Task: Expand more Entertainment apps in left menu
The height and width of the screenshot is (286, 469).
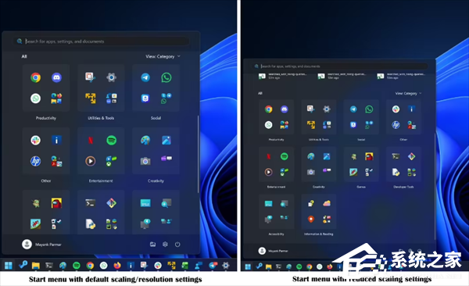Action: point(111,161)
